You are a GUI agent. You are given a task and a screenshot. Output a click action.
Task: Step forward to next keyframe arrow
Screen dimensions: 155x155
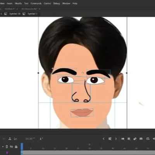point(116,139)
